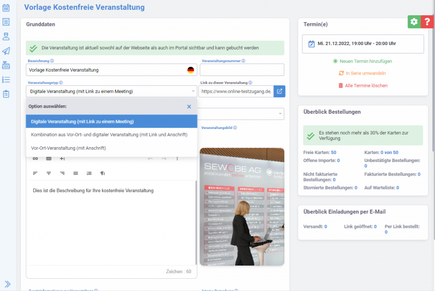The image size is (435, 291).
Task: Click Alle Termine löschen link
Action: tap(363, 86)
